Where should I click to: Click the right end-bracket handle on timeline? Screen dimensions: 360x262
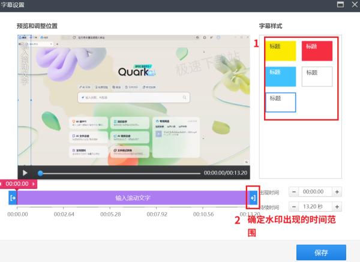[x=253, y=197]
